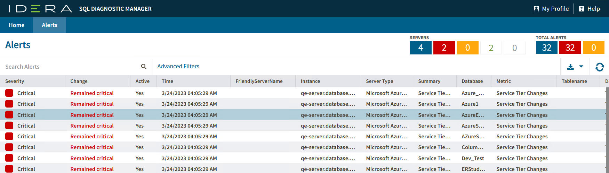609x173 pixels.
Task: Click red critical servers count box
Action: pyautogui.click(x=444, y=47)
